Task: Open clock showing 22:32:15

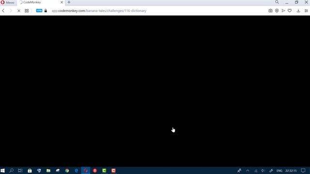Action: click(x=291, y=171)
